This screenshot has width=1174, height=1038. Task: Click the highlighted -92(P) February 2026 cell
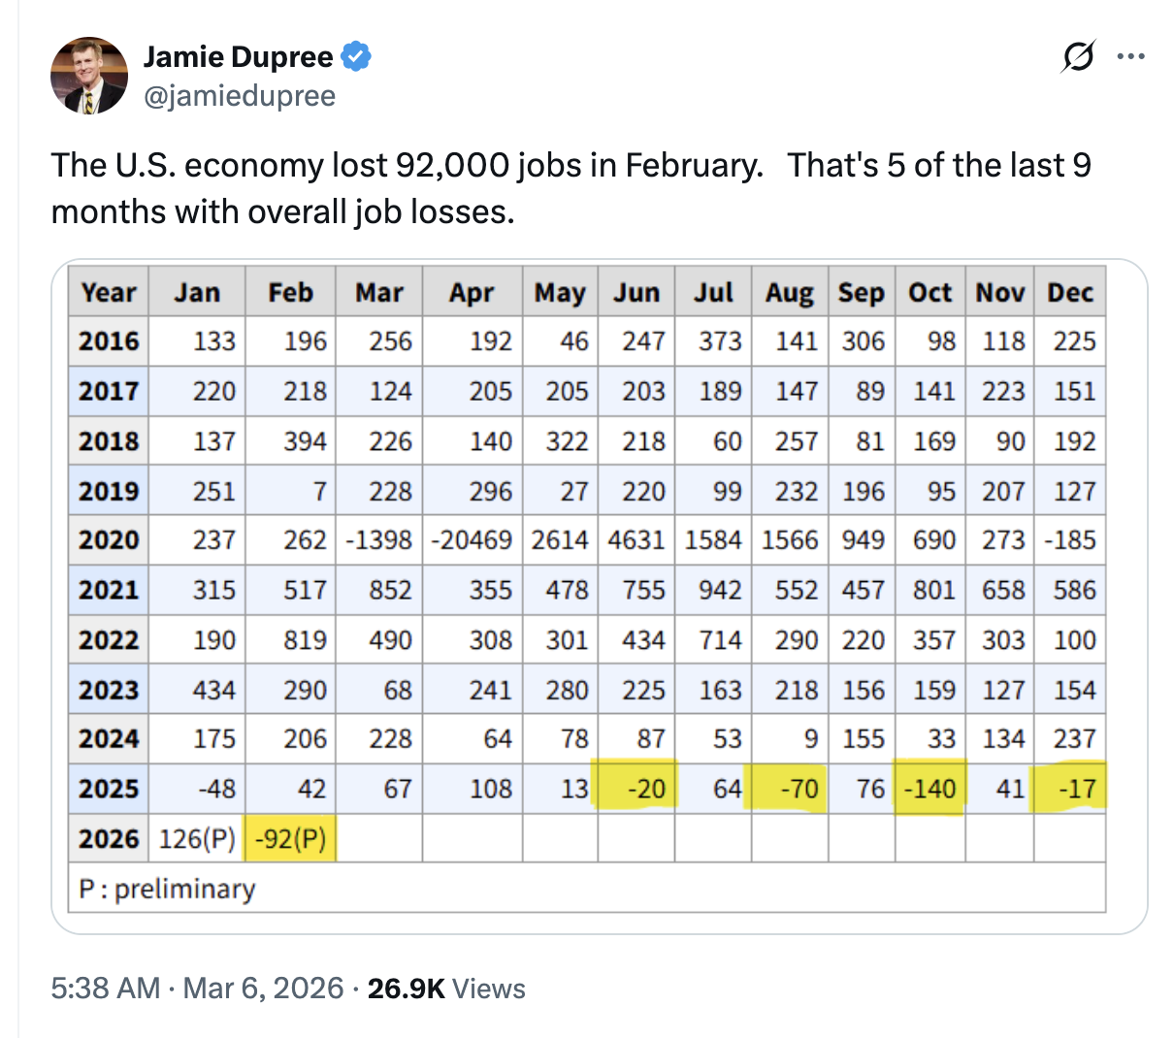(291, 838)
